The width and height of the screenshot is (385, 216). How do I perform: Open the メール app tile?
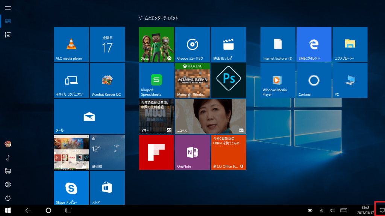click(89, 116)
